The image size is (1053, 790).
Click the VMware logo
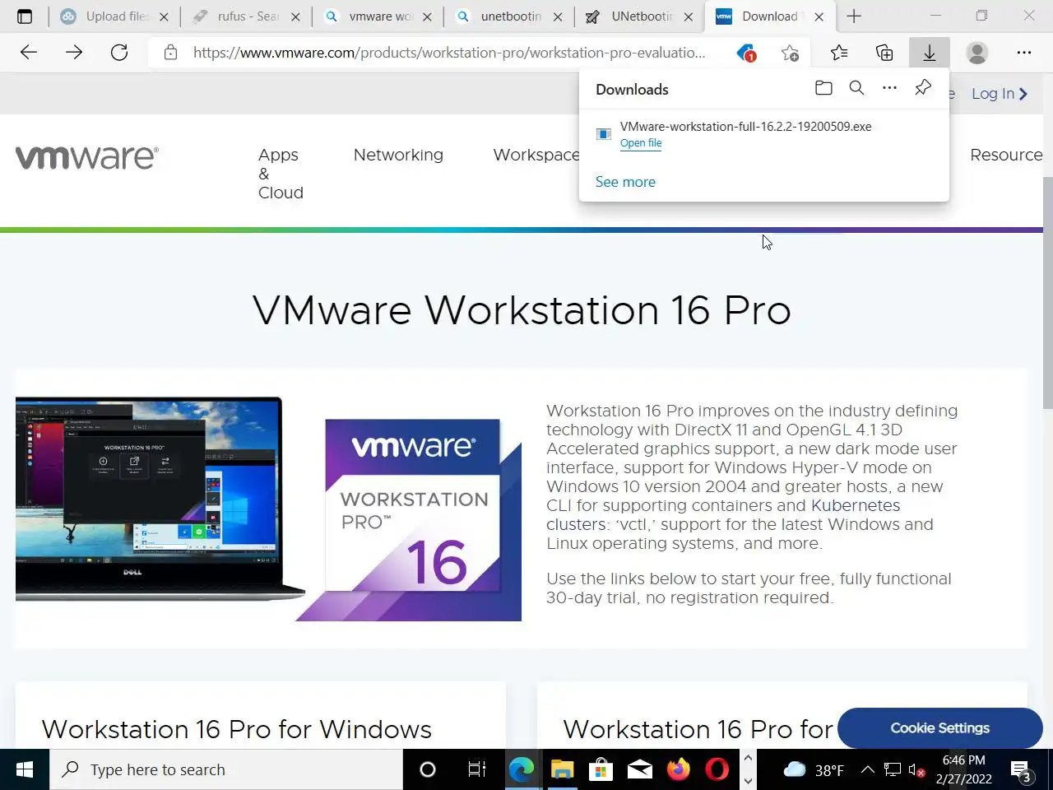87,157
